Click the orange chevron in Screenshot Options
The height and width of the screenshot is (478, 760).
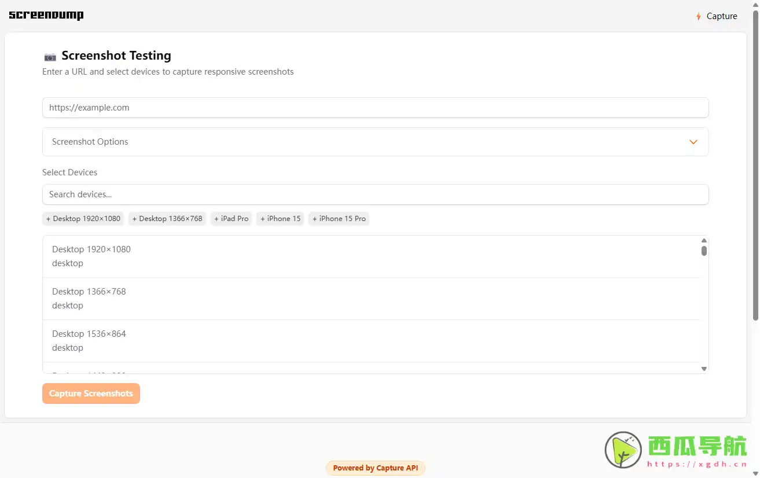[693, 142]
